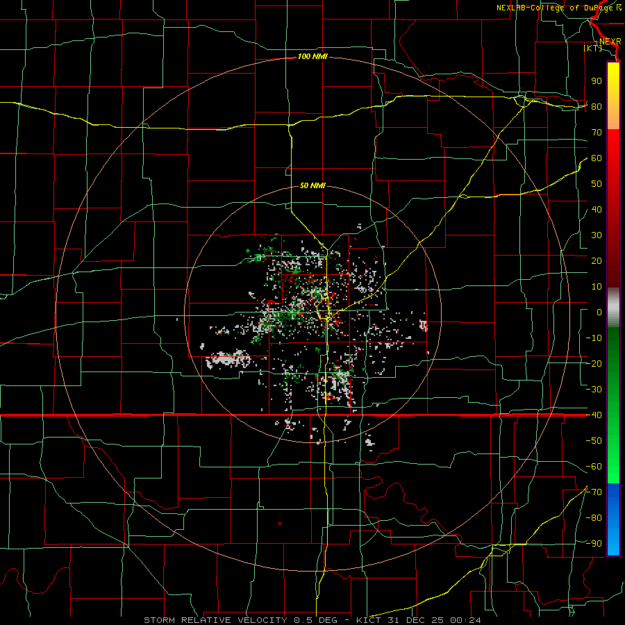The image size is (625, 625).
Task: Click the -30 knot scale label
Action: pyautogui.click(x=594, y=390)
